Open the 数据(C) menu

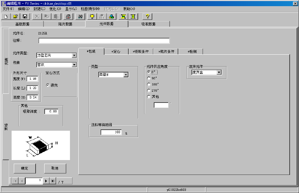tap(39, 9)
